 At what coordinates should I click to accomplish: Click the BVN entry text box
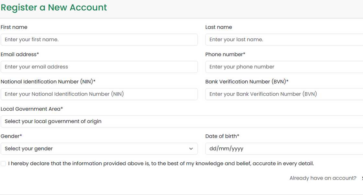coord(284,94)
